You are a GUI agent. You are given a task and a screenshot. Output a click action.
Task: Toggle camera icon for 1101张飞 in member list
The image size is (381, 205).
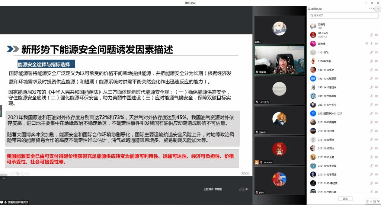(377, 52)
